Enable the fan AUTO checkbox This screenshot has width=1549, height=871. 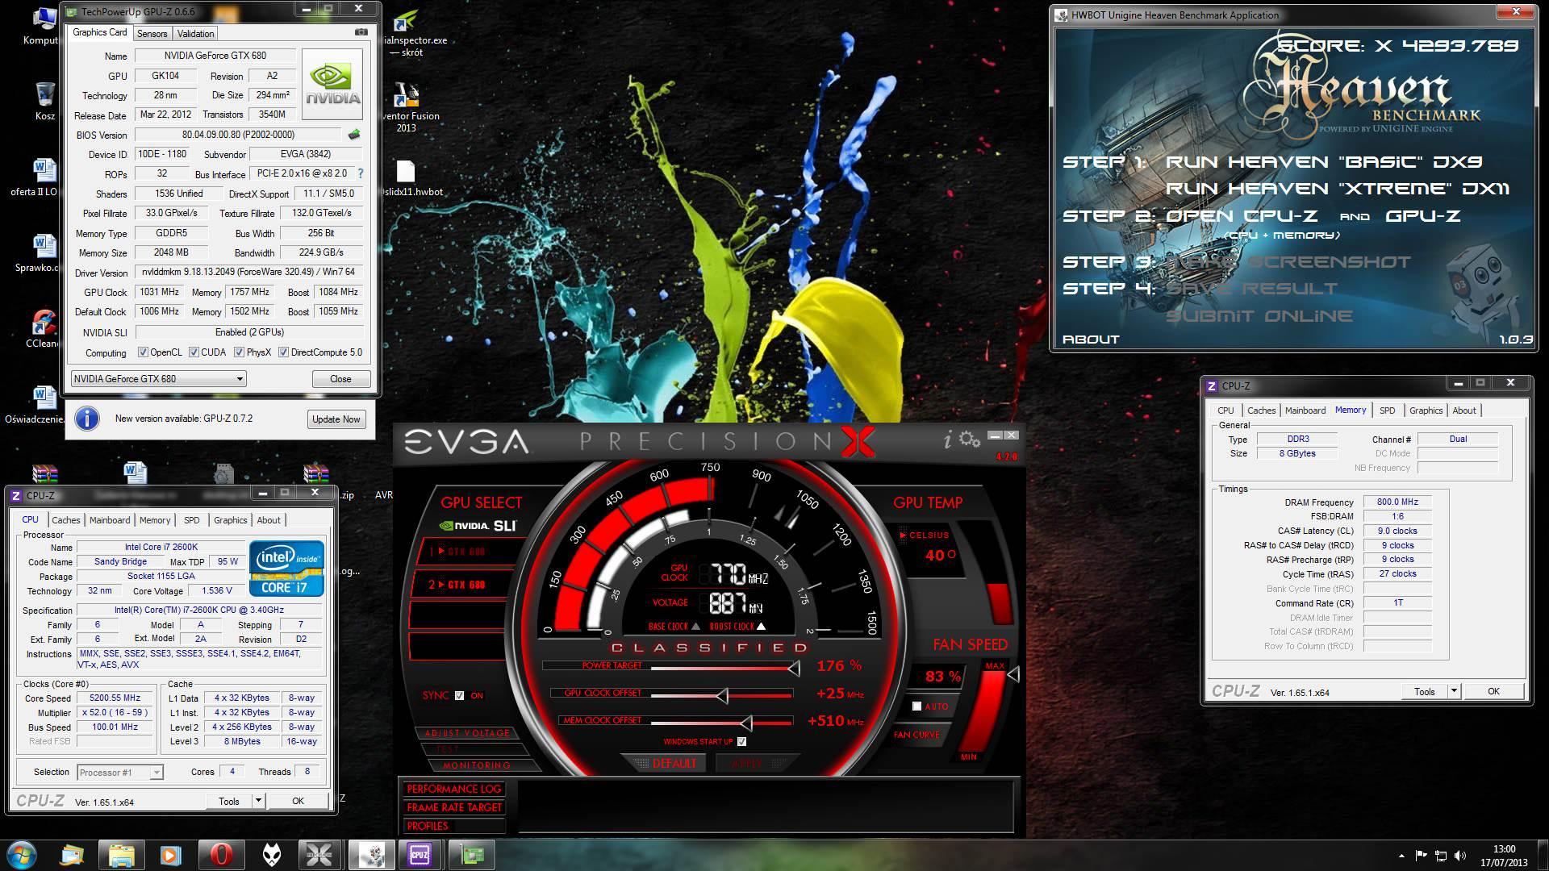click(x=916, y=706)
